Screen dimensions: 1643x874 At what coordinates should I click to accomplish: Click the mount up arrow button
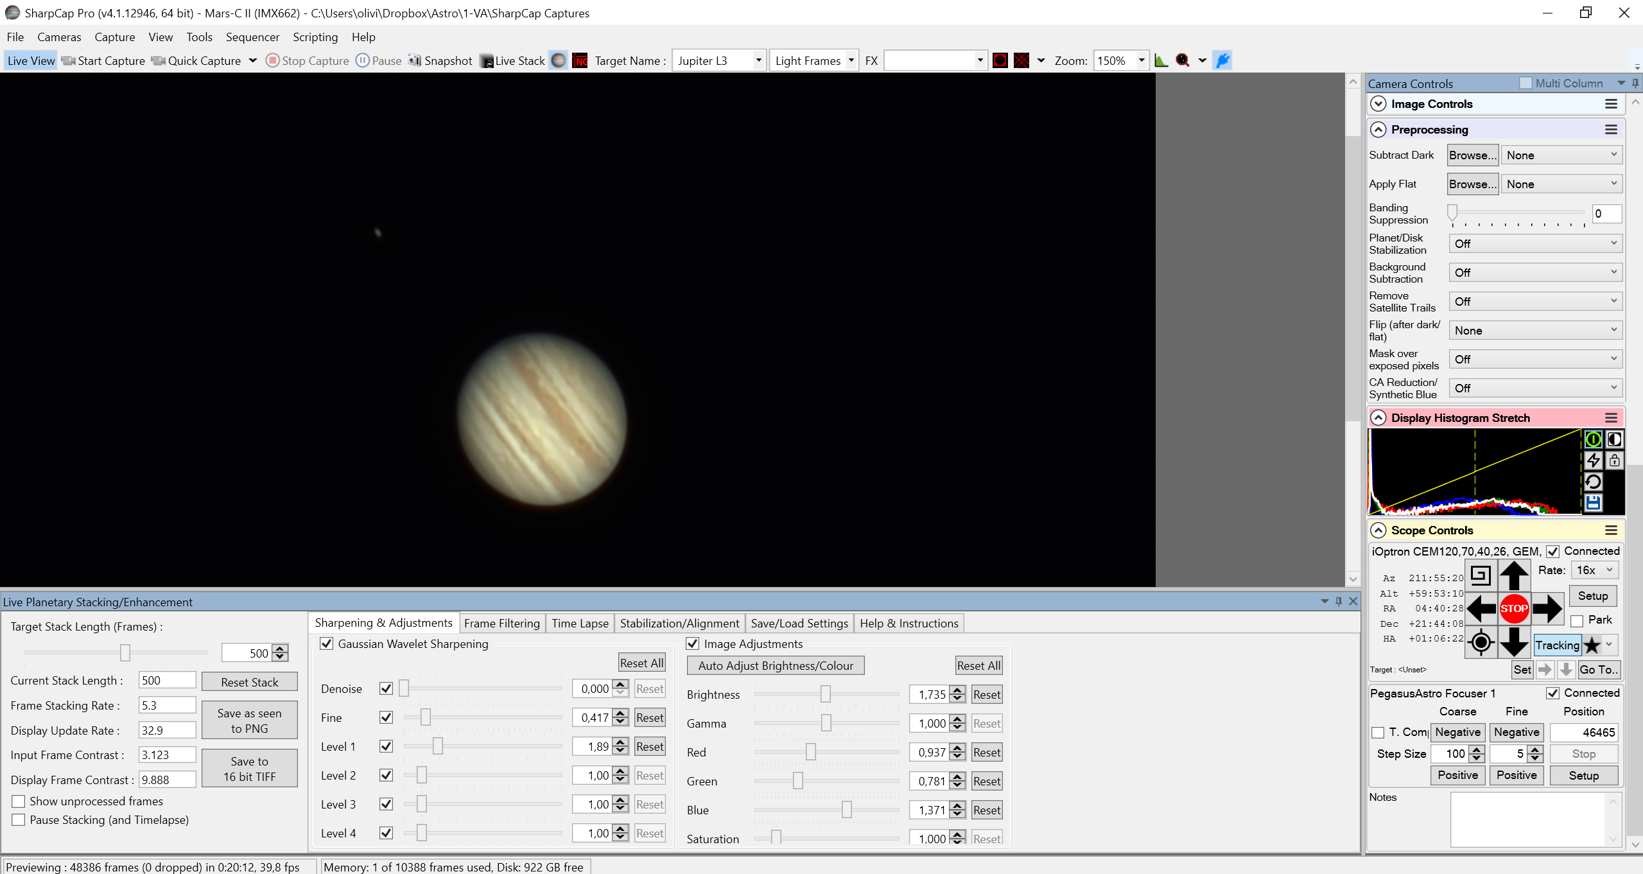point(1513,575)
